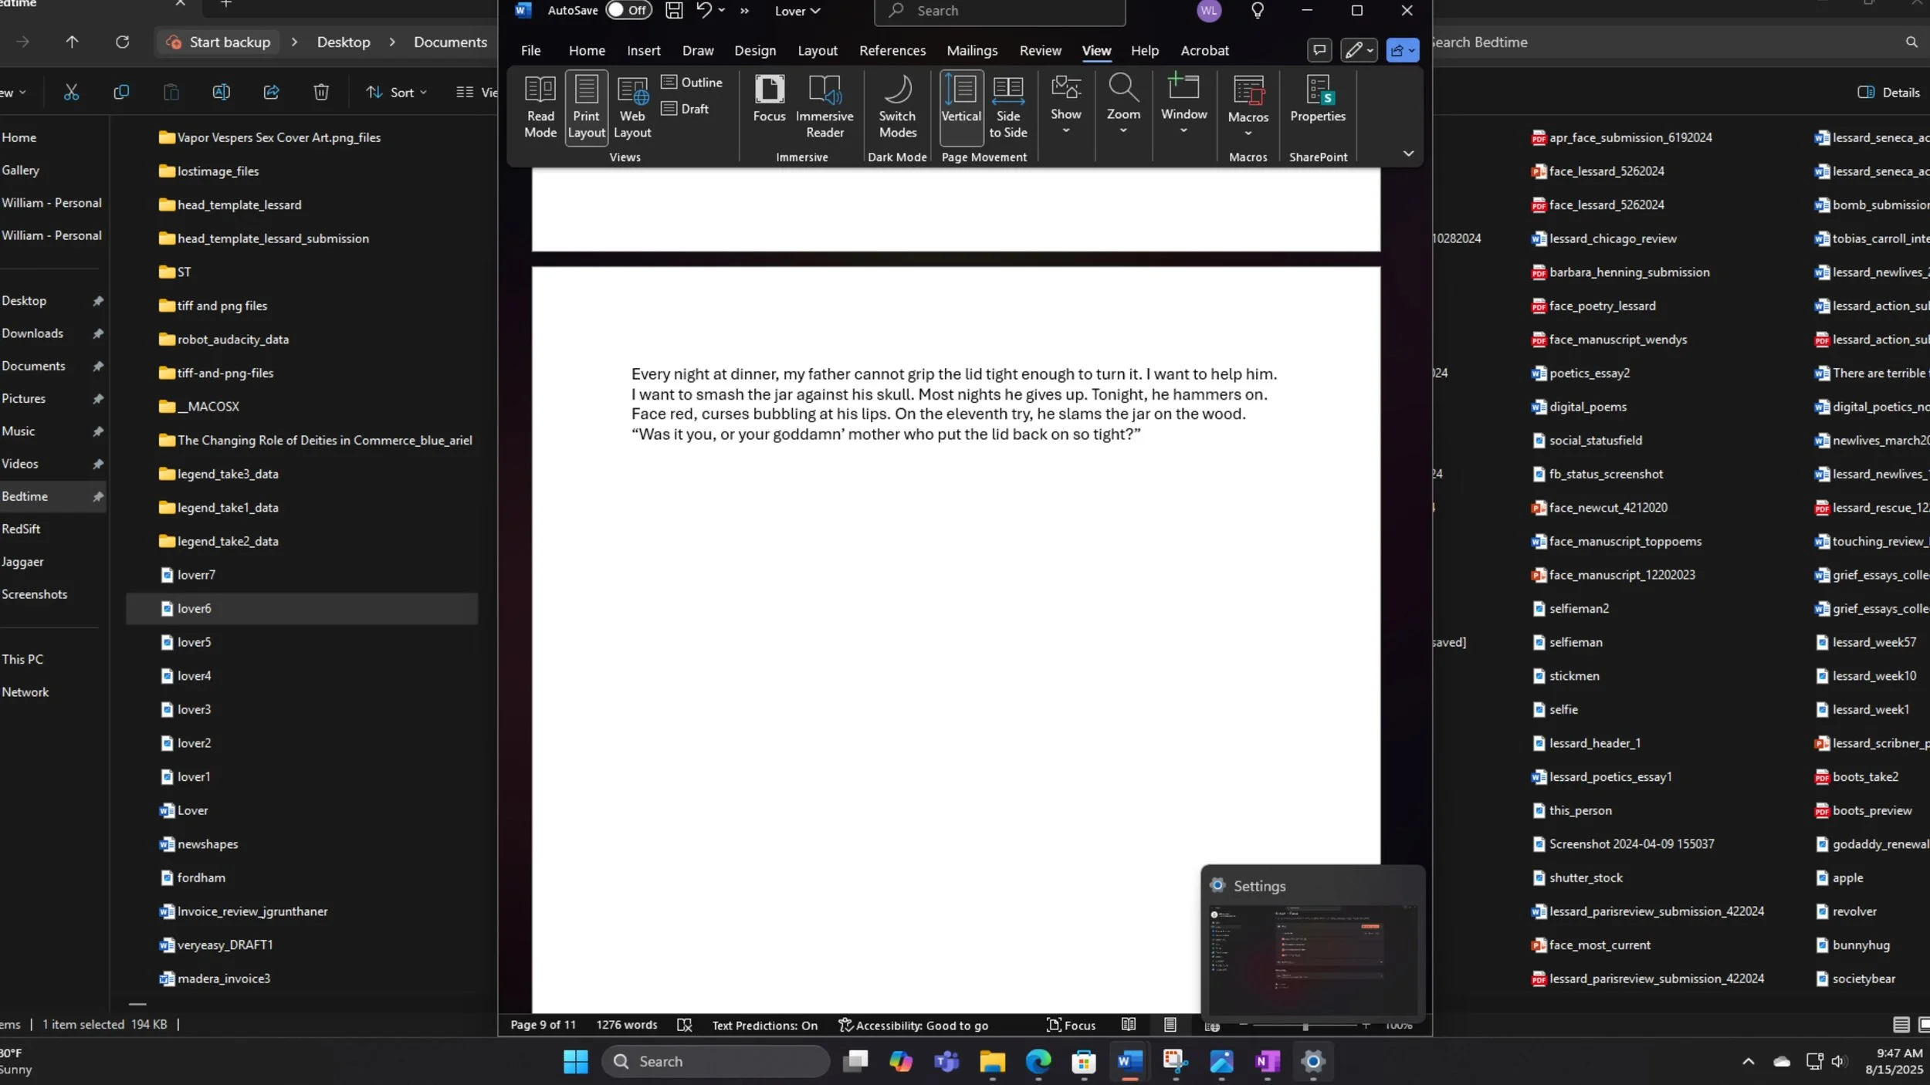The image size is (1930, 1085).
Task: Open the File tab
Action: pos(530,50)
